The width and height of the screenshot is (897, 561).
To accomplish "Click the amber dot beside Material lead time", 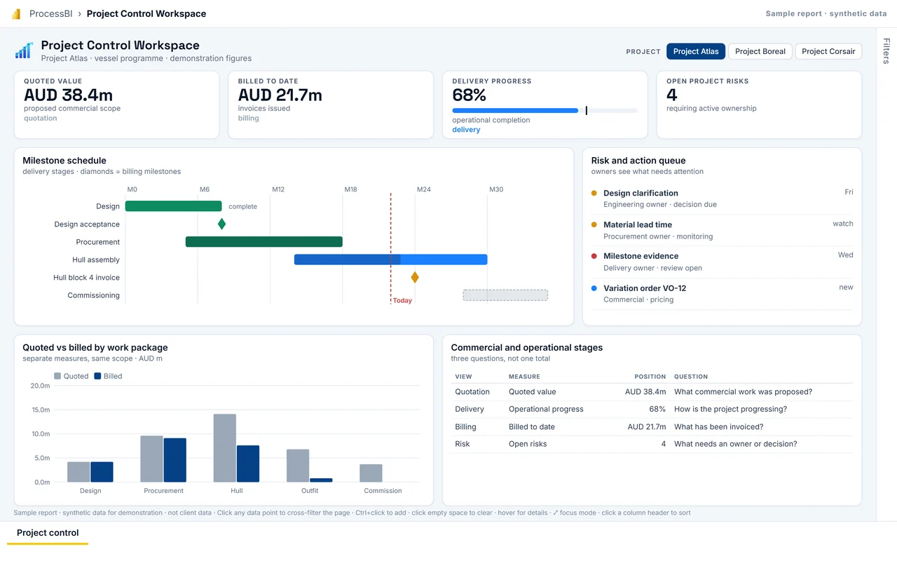I will (x=594, y=224).
